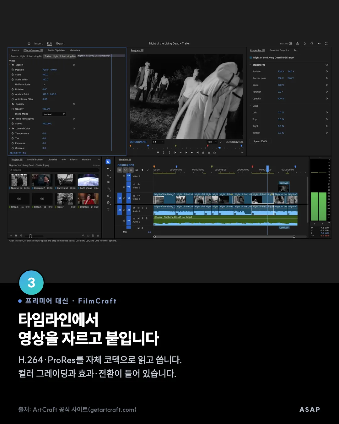Select the Selection arrow tool
This screenshot has height=424, width=339.
[x=108, y=162]
